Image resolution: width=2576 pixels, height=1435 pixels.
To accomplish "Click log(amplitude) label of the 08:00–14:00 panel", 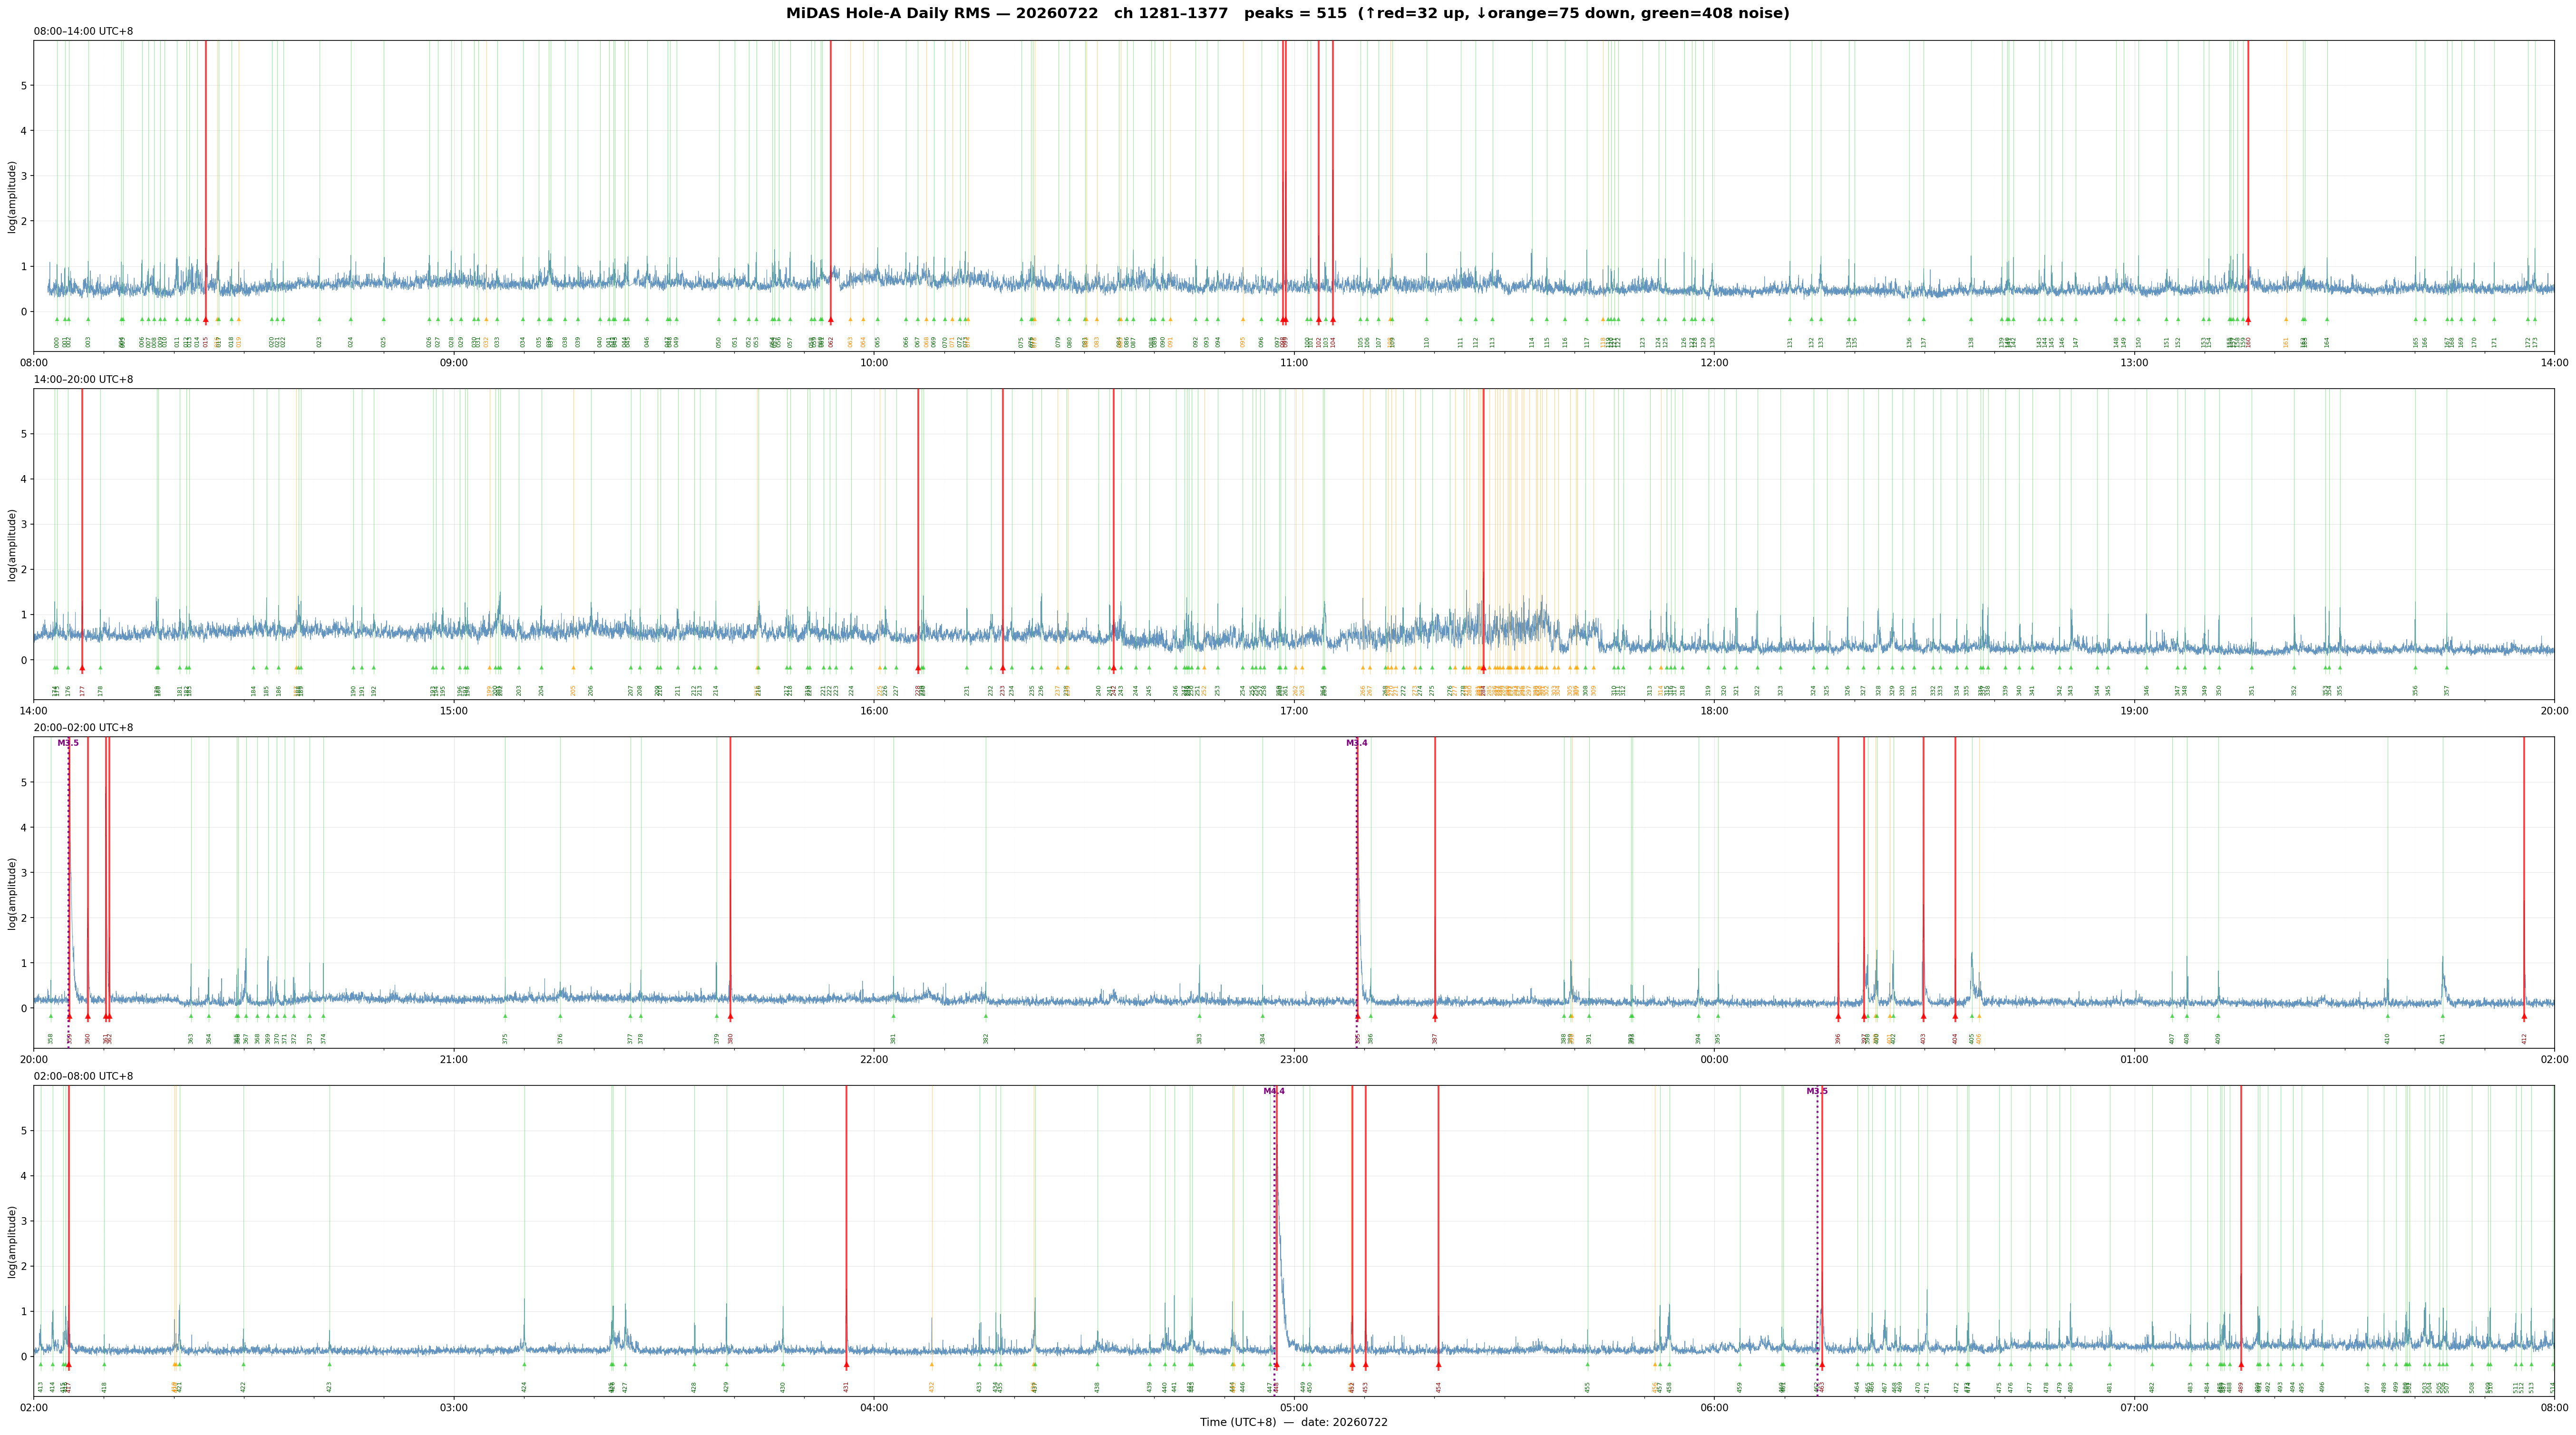I will point(12,196).
